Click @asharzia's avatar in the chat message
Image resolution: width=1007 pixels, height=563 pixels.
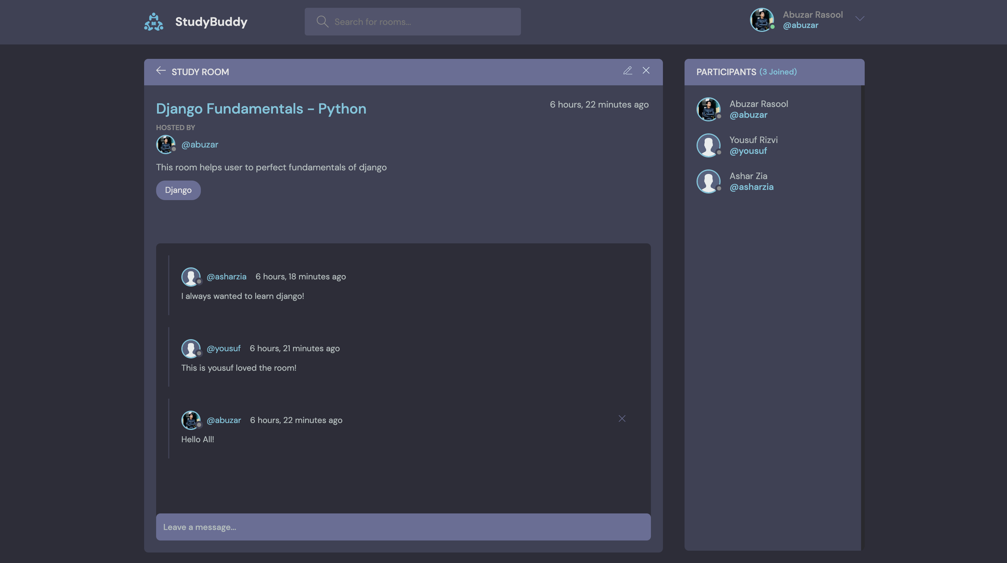pyautogui.click(x=191, y=277)
